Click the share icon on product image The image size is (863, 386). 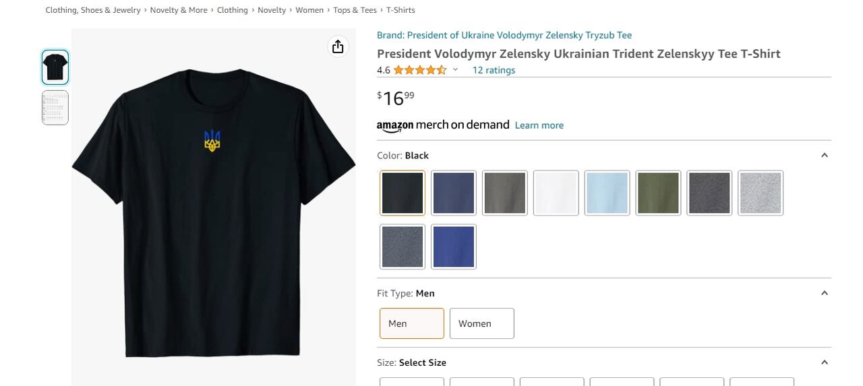coord(338,46)
